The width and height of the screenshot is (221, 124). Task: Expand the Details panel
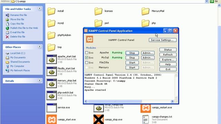click(x=40, y=81)
